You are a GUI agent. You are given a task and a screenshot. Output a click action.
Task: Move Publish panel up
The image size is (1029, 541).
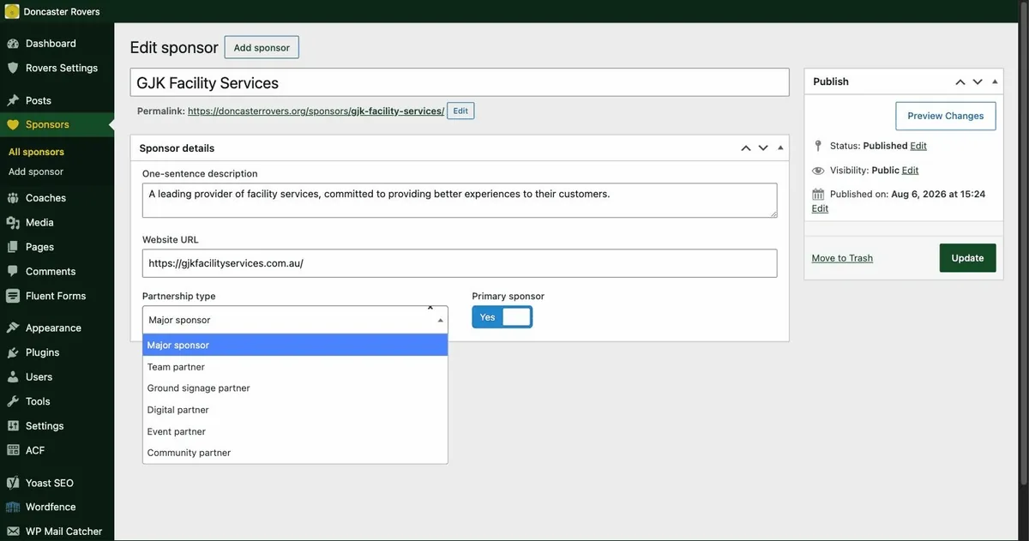tap(960, 81)
